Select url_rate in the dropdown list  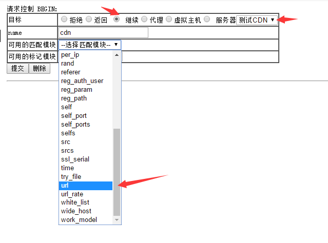[x=86, y=194]
